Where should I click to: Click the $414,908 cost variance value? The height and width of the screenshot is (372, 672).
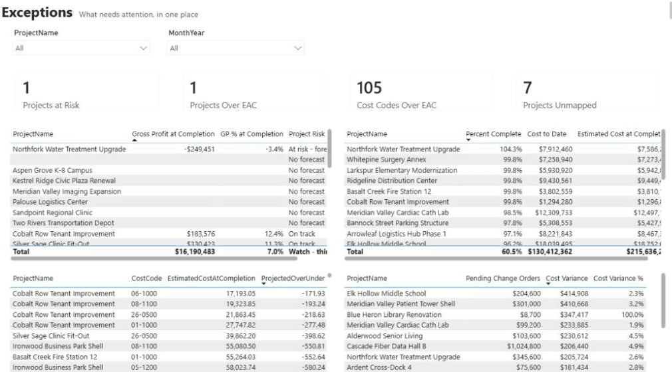click(574, 293)
